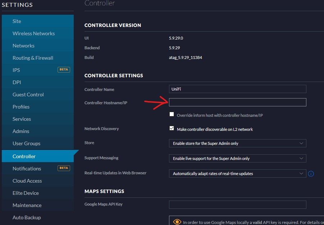Image resolution: width=324 pixels, height=225 pixels.
Task: Click the info icon beside Real-time Updates
Action: [x=311, y=174]
